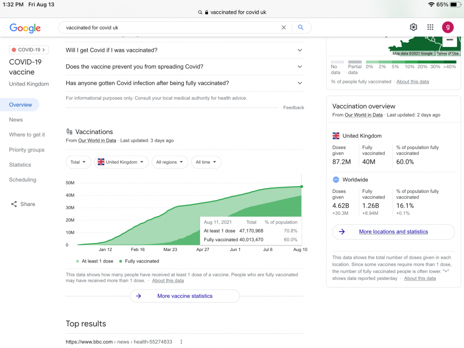Click the 1.26B worldwide fully vaccinated value
Screen dimensions: 464x348
(370, 206)
